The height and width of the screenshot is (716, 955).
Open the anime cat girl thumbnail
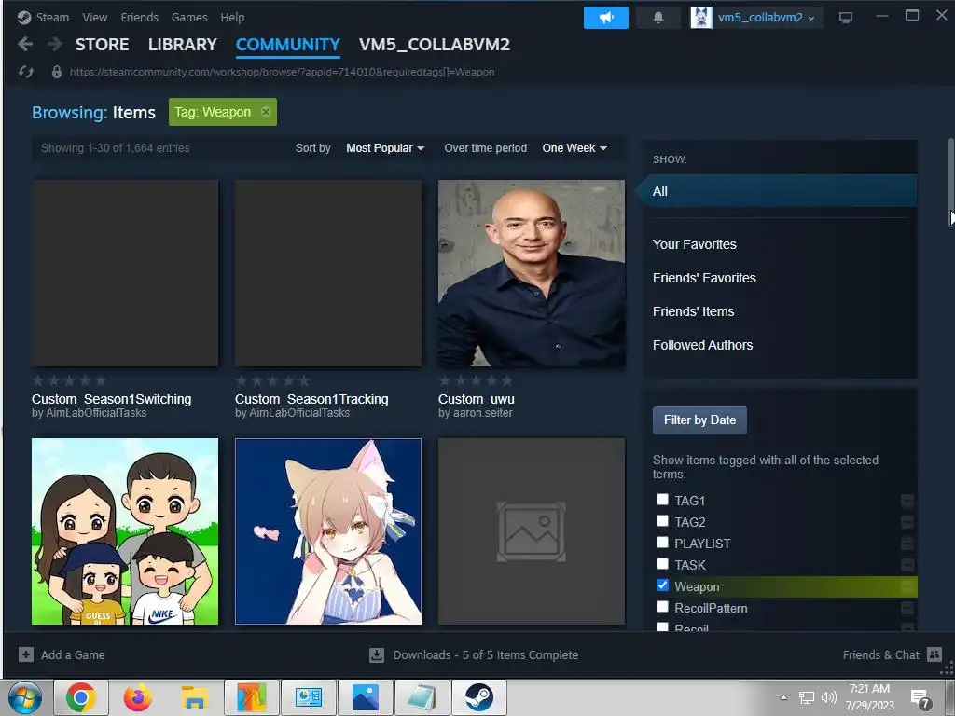click(328, 530)
